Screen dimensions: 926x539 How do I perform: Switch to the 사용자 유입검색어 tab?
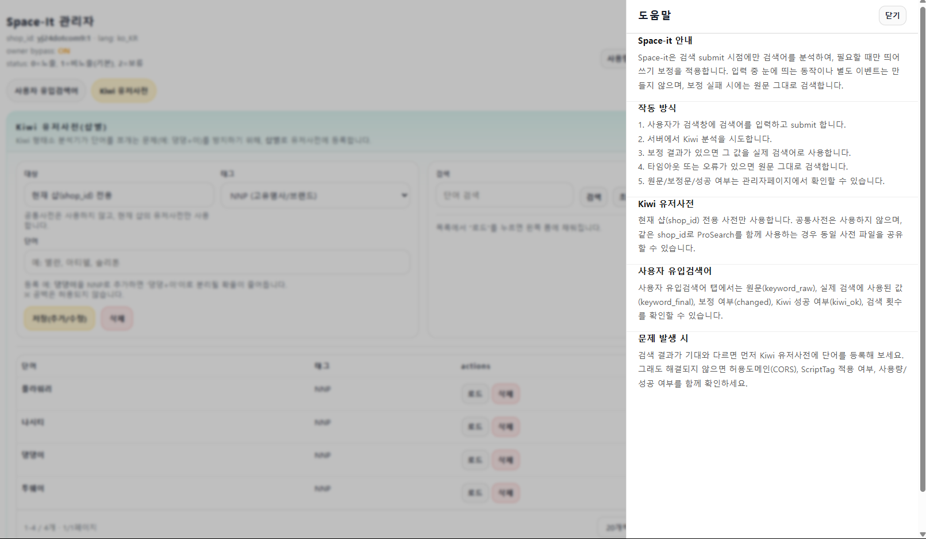46,91
